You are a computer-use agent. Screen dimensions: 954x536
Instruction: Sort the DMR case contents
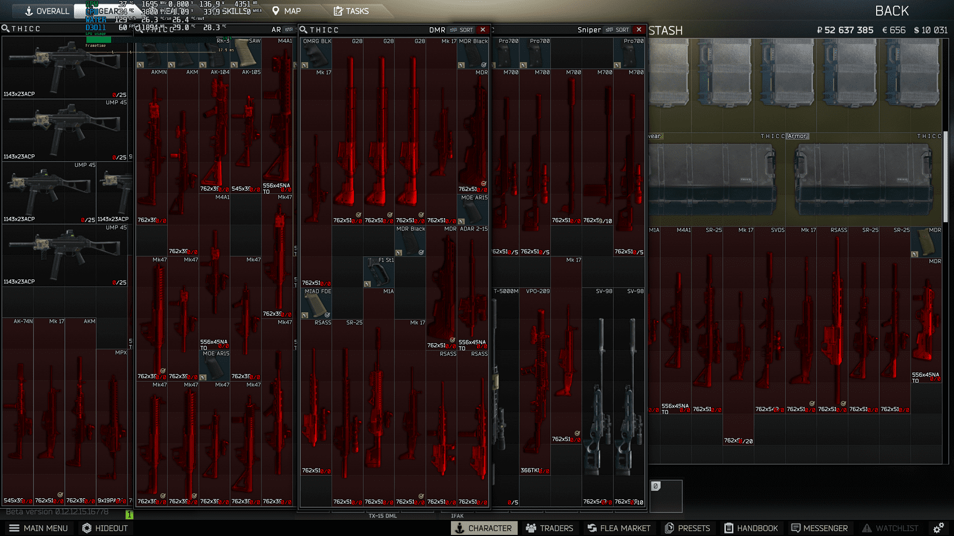pyautogui.click(x=462, y=30)
